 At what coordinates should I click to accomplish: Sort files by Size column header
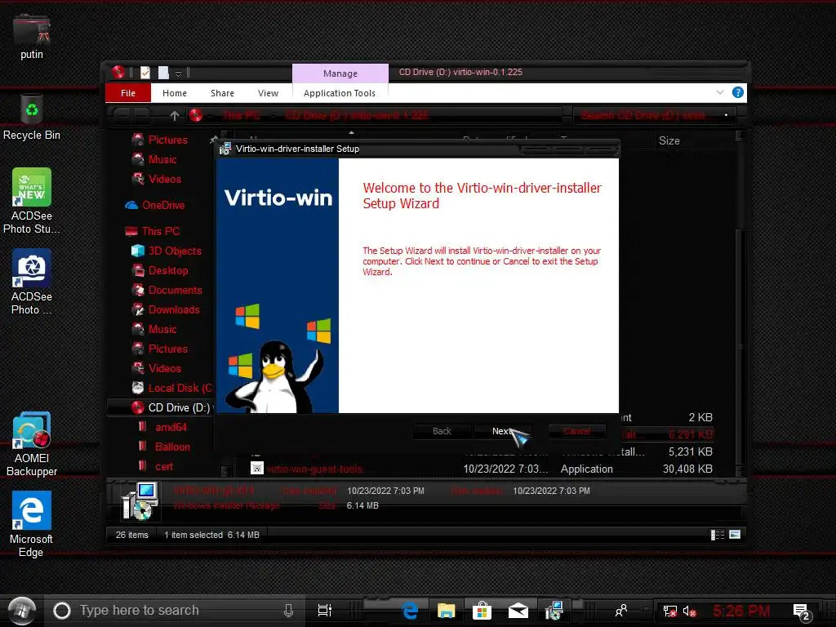[x=669, y=140]
